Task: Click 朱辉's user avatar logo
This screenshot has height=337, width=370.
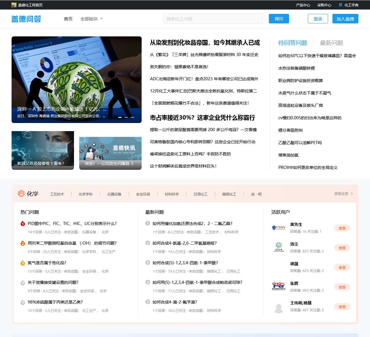Action: click(279, 286)
